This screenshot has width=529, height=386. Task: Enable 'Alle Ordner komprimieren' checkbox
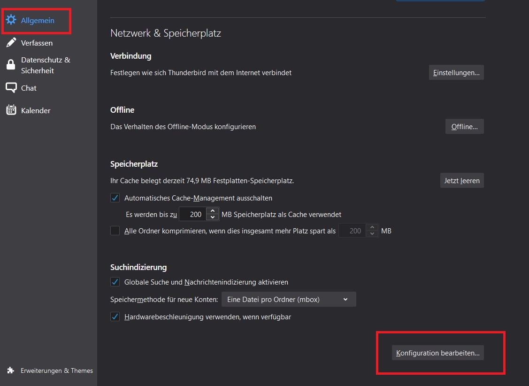115,231
